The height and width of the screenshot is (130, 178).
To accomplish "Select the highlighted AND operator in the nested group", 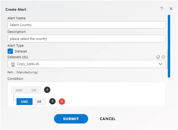I will coord(24,102).
